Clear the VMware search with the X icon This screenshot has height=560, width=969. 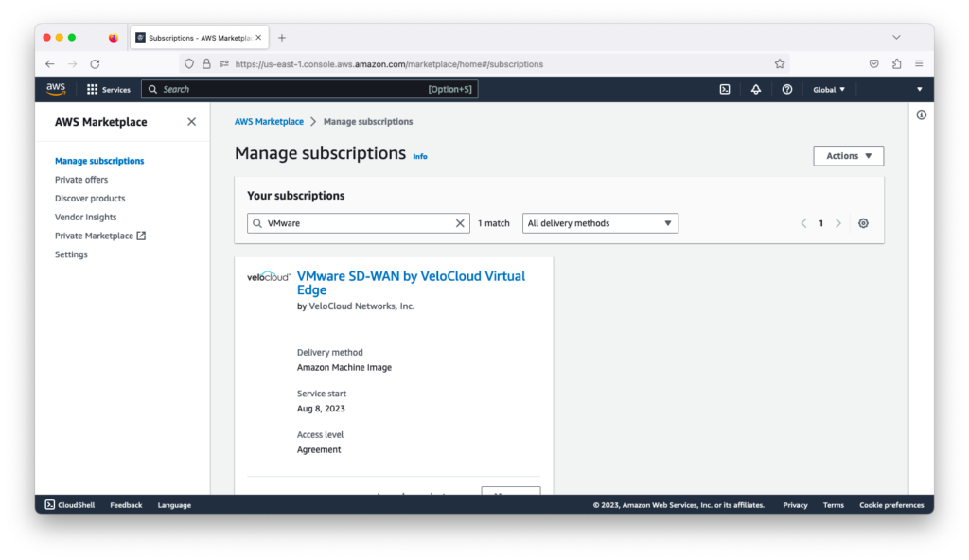point(460,223)
